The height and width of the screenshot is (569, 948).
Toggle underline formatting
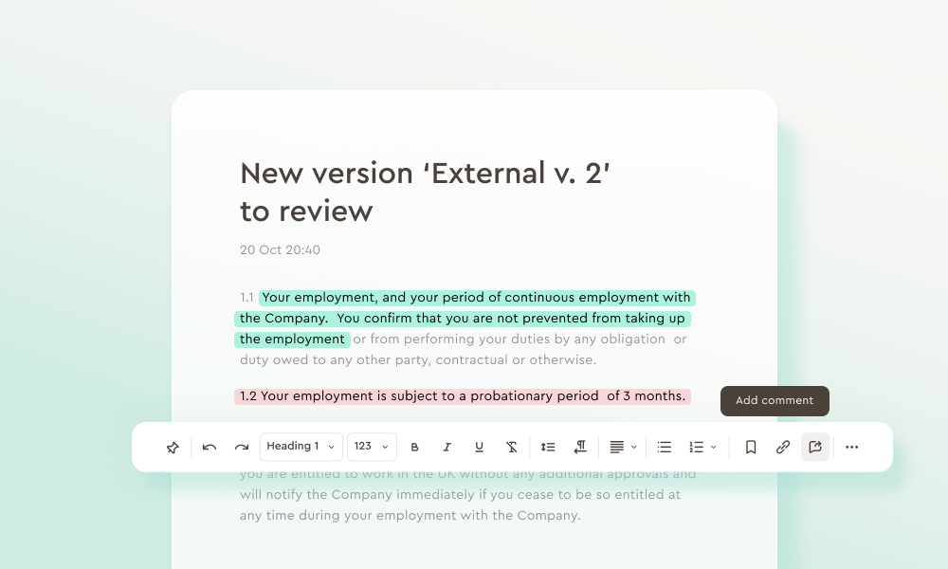click(479, 448)
